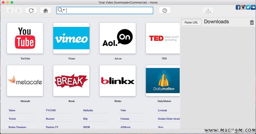Clear downloads with the trash icon

pyautogui.click(x=252, y=22)
